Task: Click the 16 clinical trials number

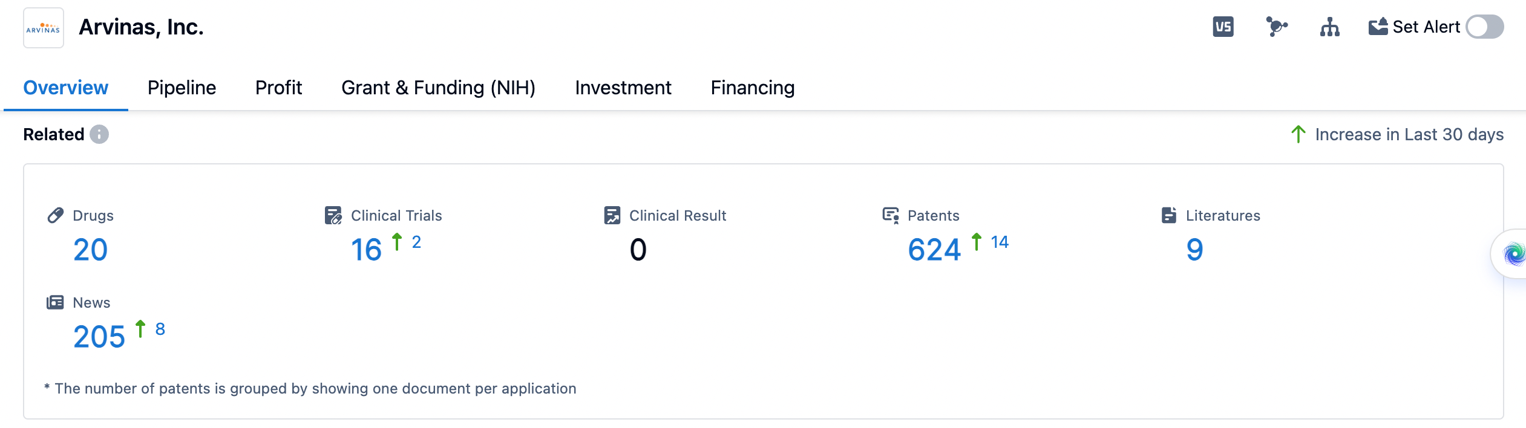Action: point(366,250)
